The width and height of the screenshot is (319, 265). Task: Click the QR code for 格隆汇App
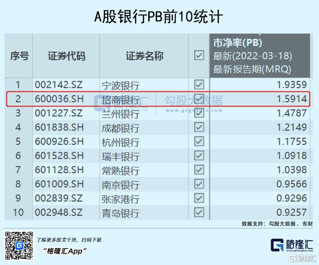[x=19, y=246]
